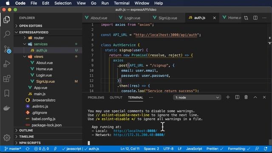272x153 pixels.
Task: Open the Apple menu
Action: pos(8,3)
